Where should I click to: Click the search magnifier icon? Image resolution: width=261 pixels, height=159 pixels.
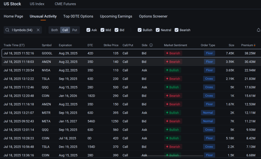[7, 30]
